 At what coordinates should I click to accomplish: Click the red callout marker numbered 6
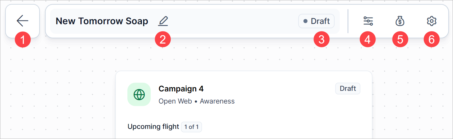(431, 40)
